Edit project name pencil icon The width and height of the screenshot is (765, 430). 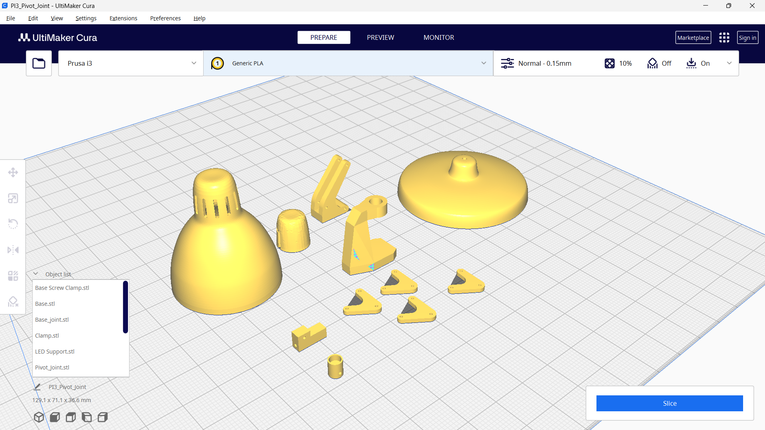pos(37,387)
